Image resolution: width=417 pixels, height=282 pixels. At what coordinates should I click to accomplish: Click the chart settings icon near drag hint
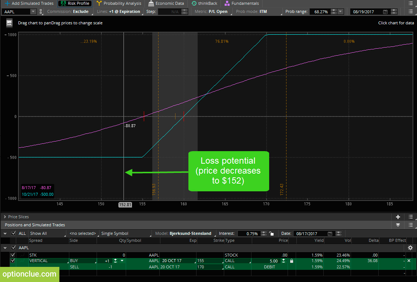tap(9, 23)
